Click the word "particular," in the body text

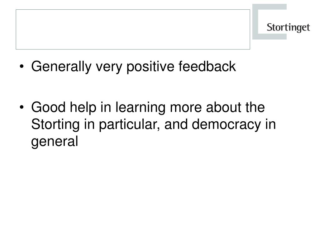pos(129,125)
